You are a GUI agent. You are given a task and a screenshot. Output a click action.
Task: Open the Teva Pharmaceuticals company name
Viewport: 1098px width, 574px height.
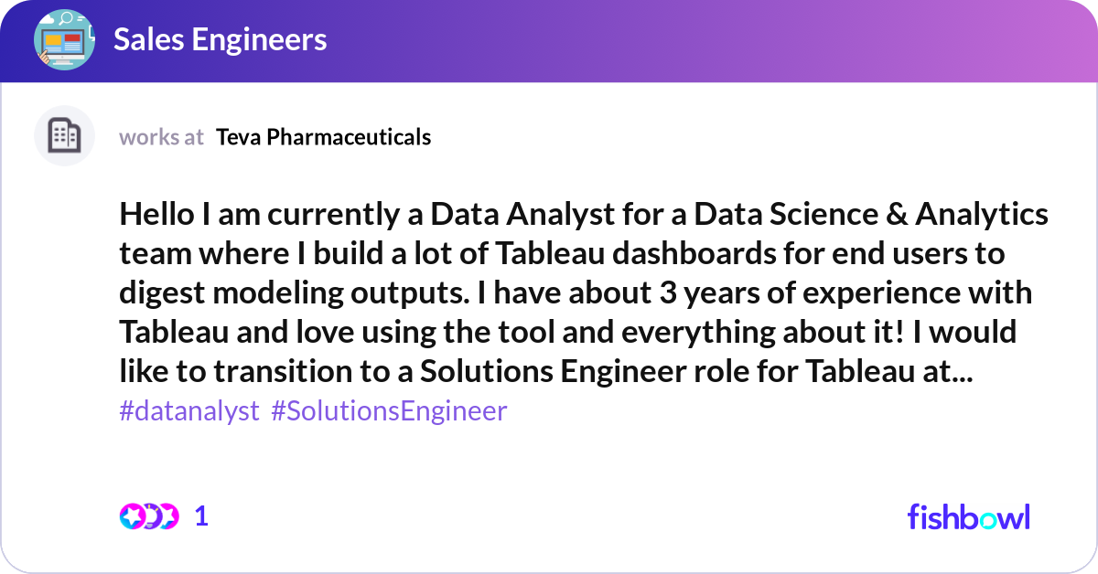(x=323, y=137)
